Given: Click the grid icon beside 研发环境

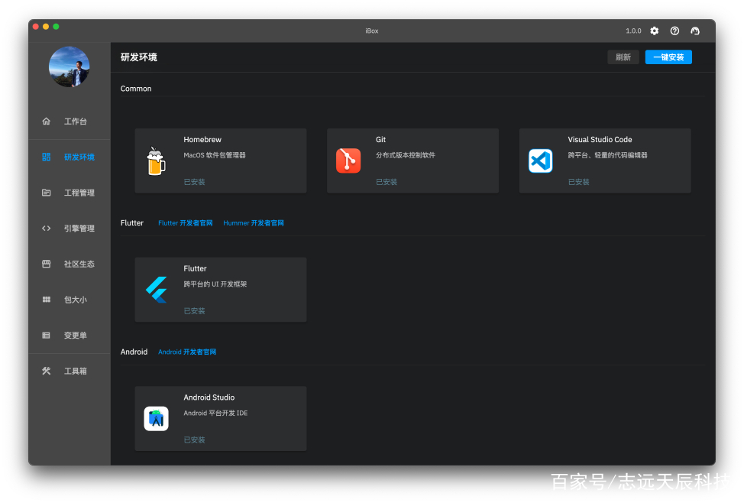Looking at the screenshot, I should [x=46, y=157].
